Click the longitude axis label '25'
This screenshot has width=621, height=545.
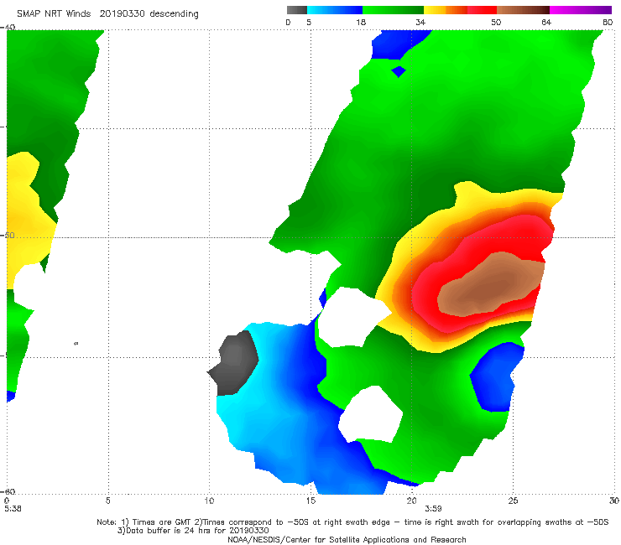pyautogui.click(x=513, y=501)
